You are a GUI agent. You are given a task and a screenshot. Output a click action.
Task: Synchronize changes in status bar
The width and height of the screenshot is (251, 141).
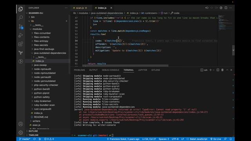(35, 139)
